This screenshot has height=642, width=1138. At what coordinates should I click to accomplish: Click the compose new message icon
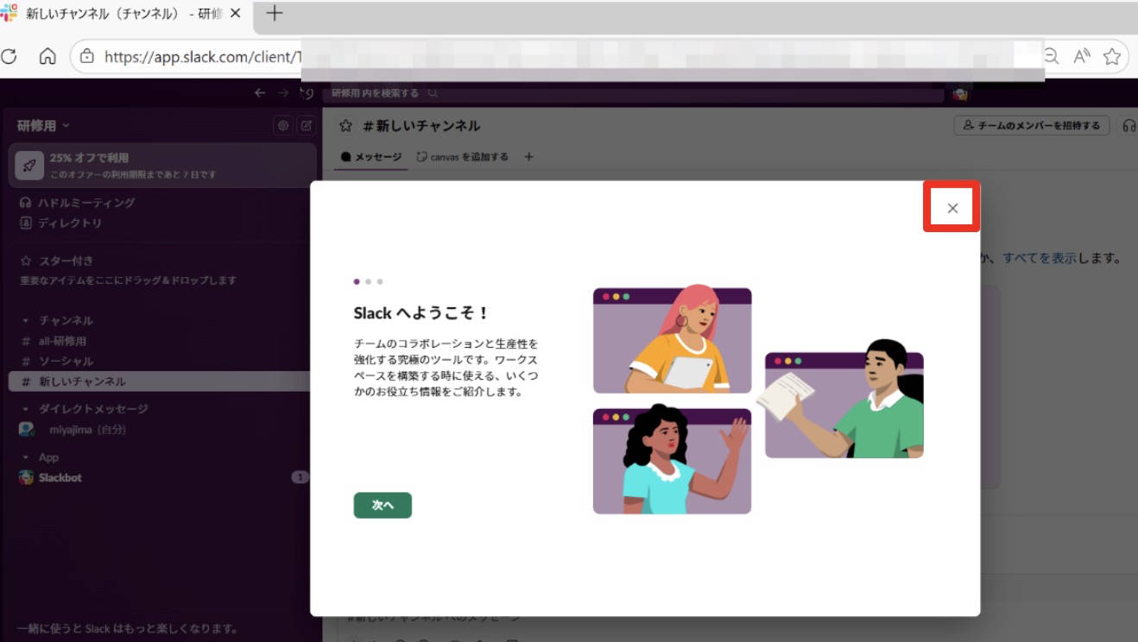tap(306, 126)
